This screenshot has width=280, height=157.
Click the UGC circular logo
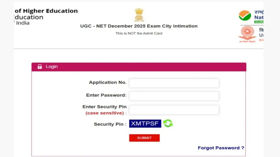tap(247, 33)
